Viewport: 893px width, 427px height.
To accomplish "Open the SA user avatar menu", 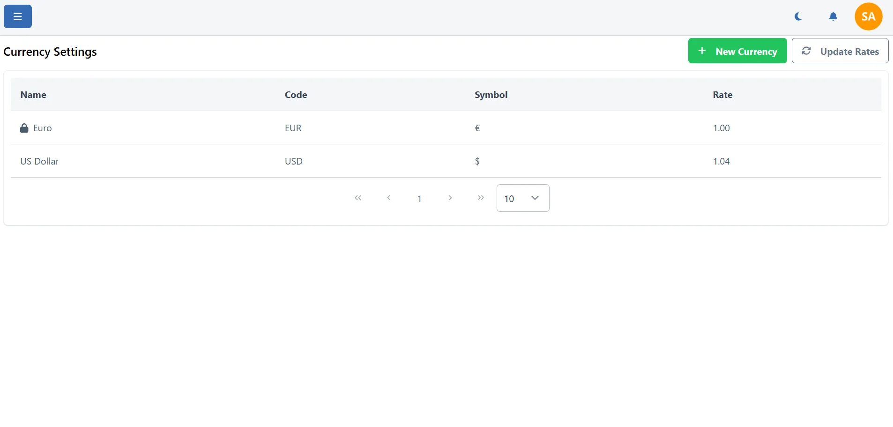I will 868,16.
